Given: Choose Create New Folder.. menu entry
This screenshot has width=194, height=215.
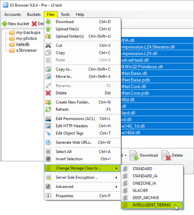Looking at the screenshot, I should (x=82, y=102).
